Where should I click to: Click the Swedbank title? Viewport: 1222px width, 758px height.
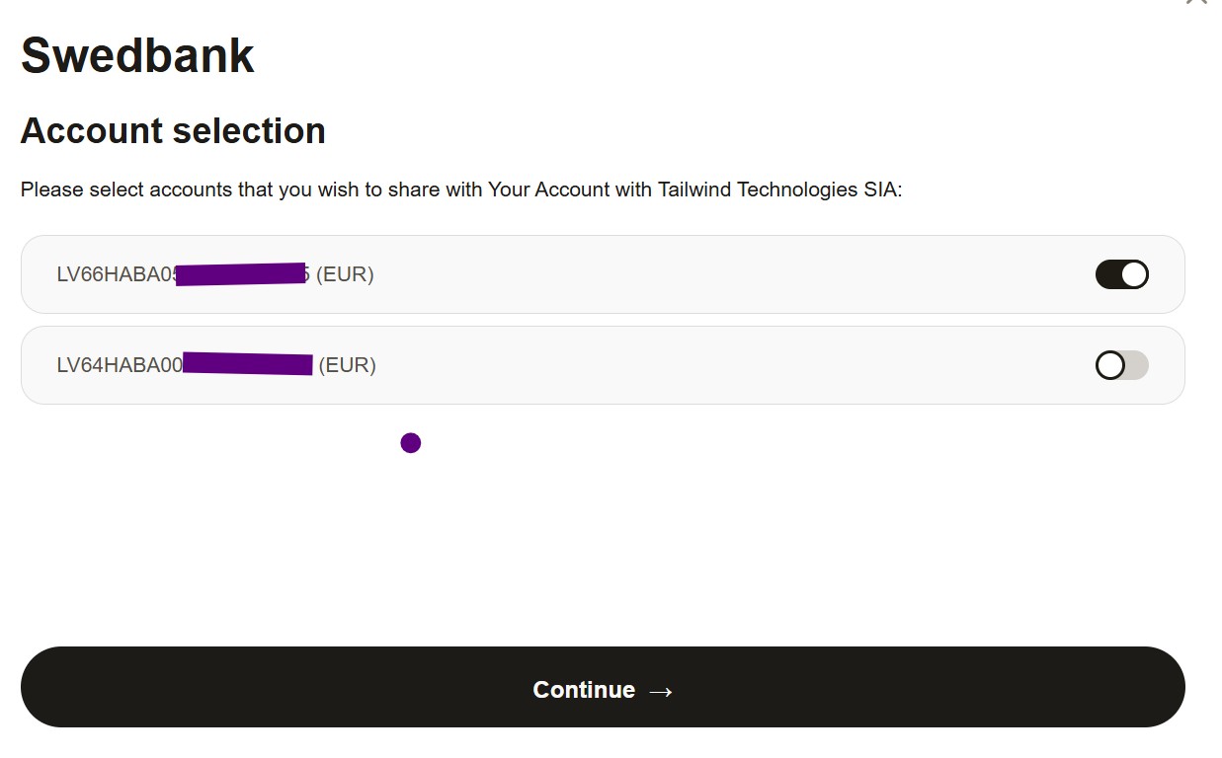(x=137, y=55)
